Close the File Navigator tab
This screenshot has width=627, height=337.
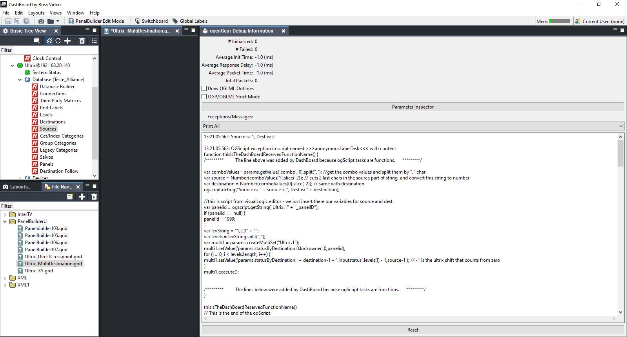click(x=78, y=187)
